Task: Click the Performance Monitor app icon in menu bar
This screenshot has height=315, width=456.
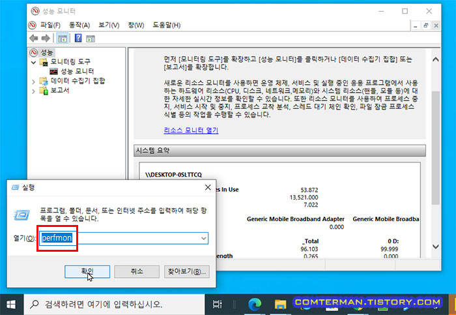Action: [33, 25]
